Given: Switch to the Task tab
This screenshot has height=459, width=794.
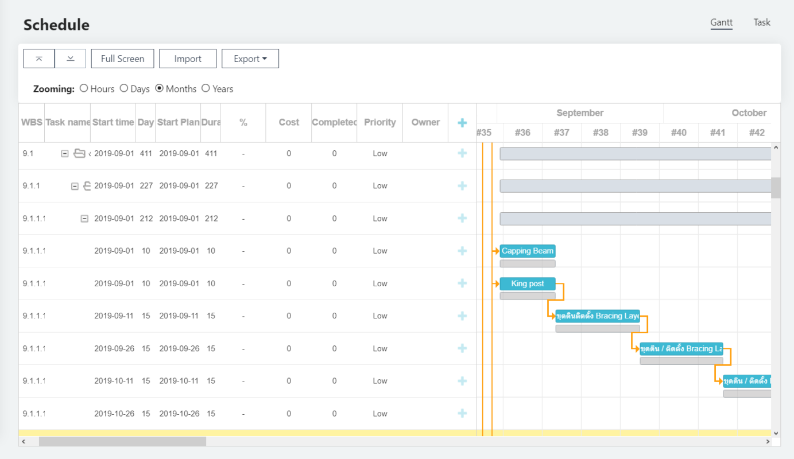Looking at the screenshot, I should click(x=761, y=22).
